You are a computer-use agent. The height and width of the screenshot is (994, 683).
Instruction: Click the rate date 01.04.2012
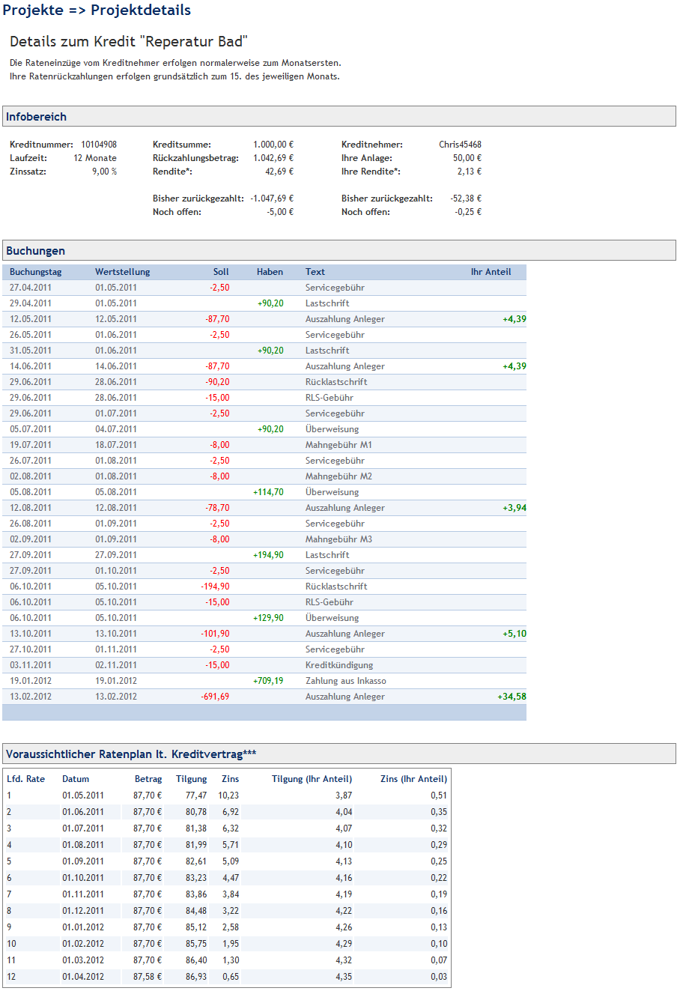83,977
